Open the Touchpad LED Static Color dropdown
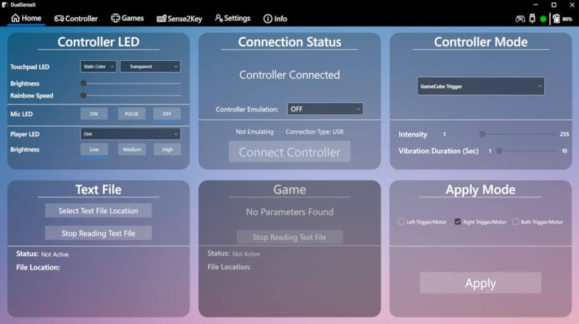Screen dimensions: 579x324 (x=98, y=66)
